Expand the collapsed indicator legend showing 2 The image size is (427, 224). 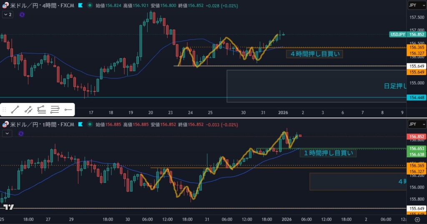[x=8, y=15]
